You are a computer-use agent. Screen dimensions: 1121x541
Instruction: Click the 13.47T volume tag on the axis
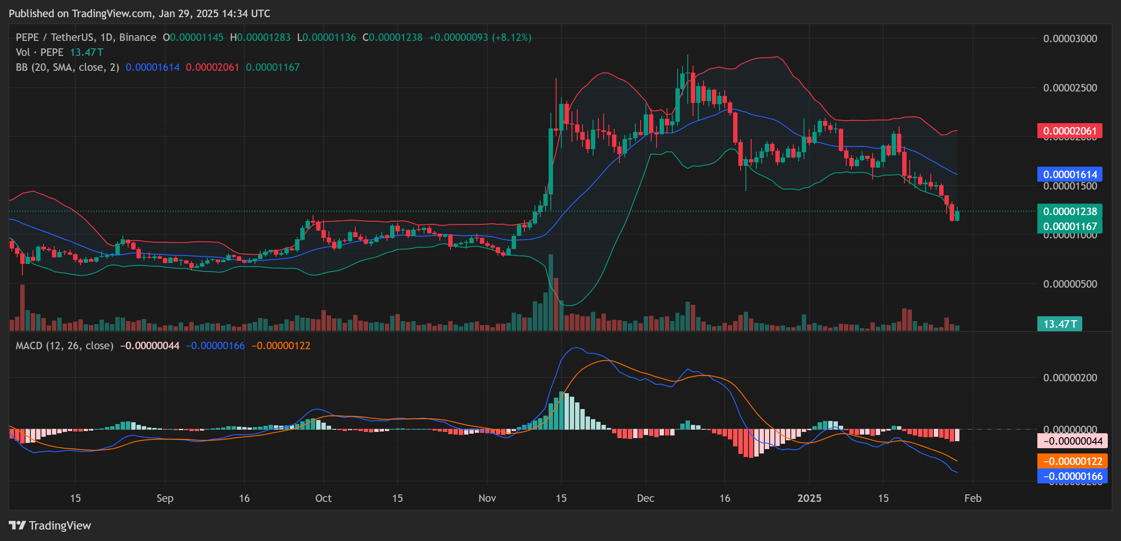pyautogui.click(x=1060, y=324)
